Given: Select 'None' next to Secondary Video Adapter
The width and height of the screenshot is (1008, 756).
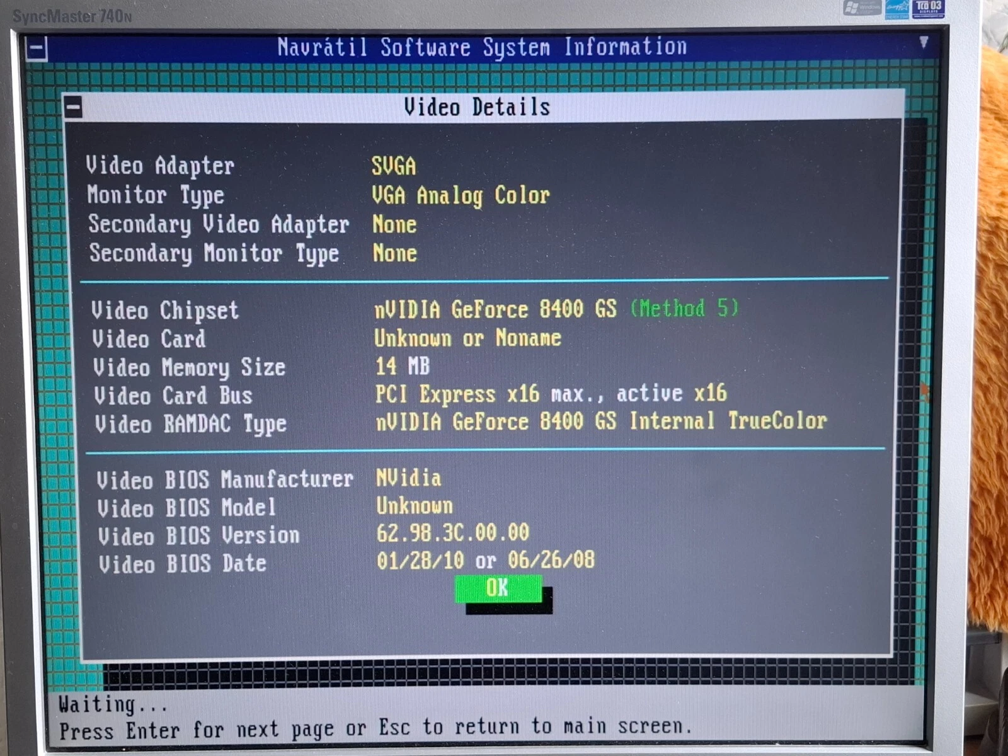Looking at the screenshot, I should click(x=394, y=224).
